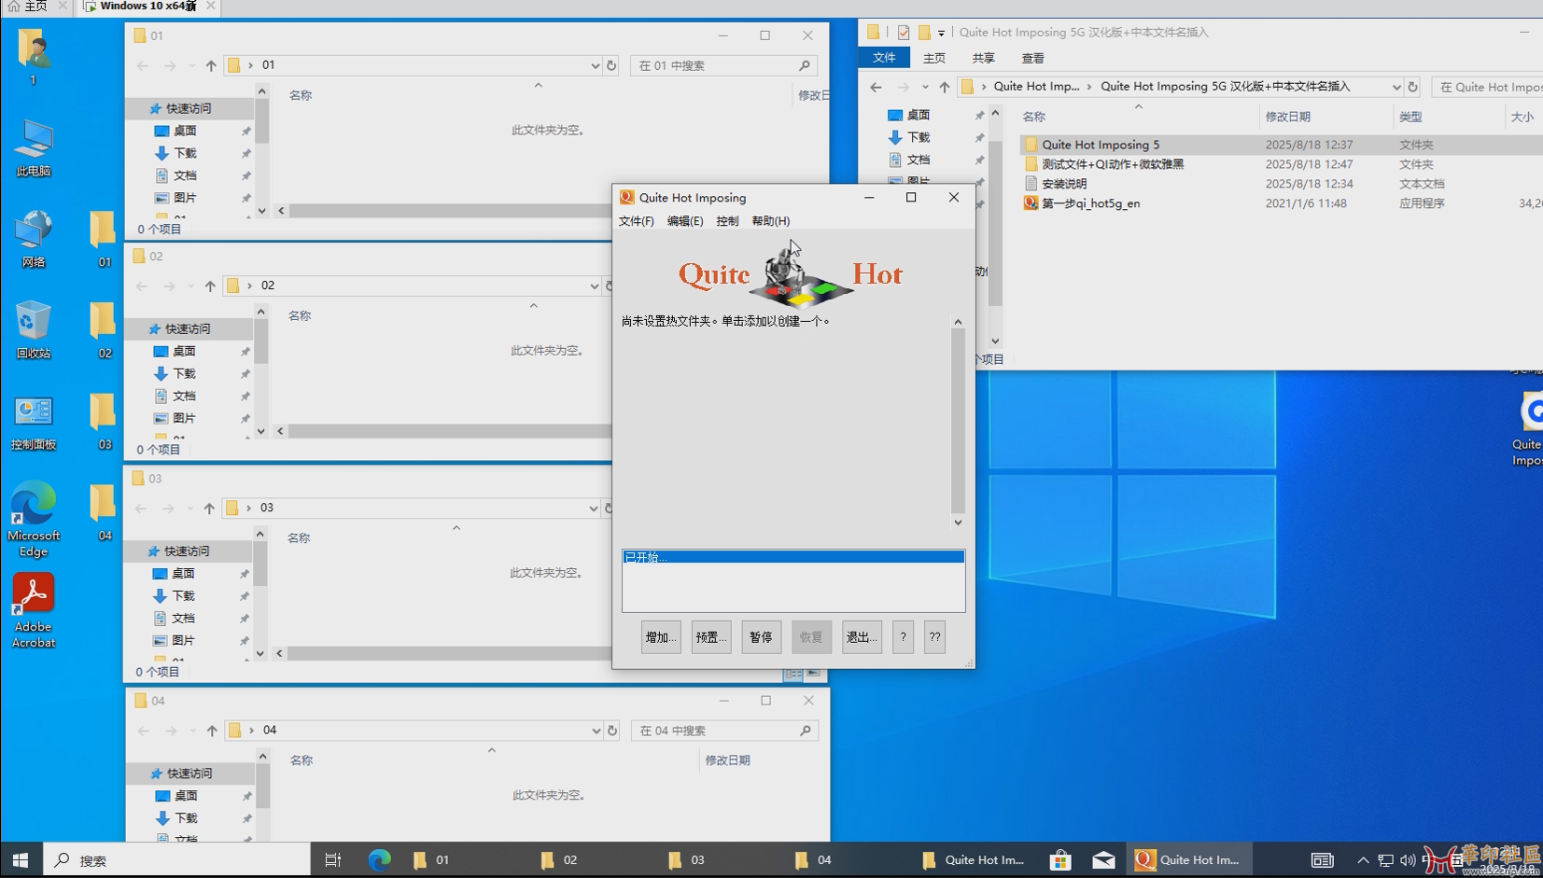Click 暂停 button in Quite Hot Imposing
Screen dimensions: 1543x878
pos(762,637)
